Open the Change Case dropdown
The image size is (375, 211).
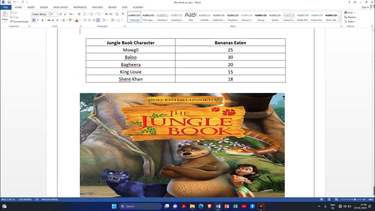pos(71,14)
